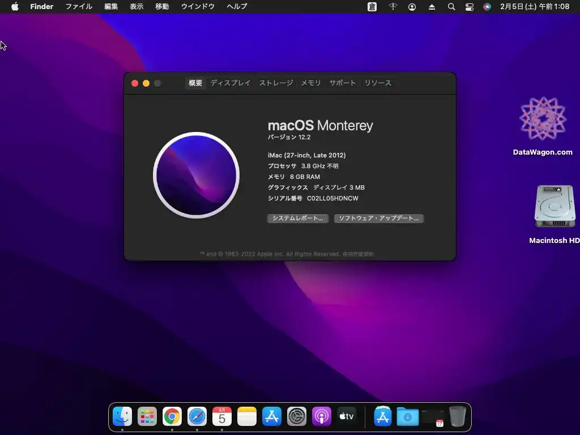Switch to the ストレージ tab
580x435 pixels.
tap(276, 83)
